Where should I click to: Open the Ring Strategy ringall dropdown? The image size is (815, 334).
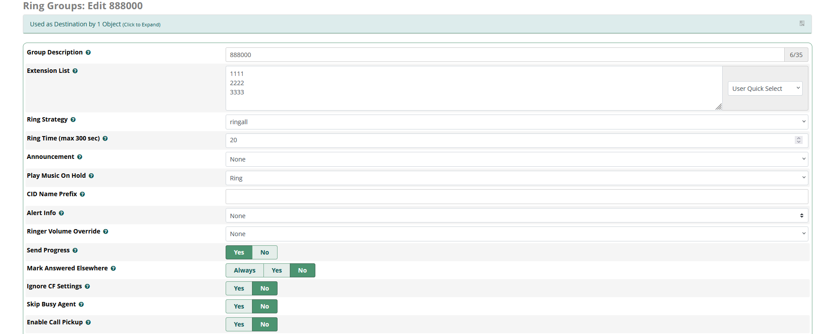point(517,122)
